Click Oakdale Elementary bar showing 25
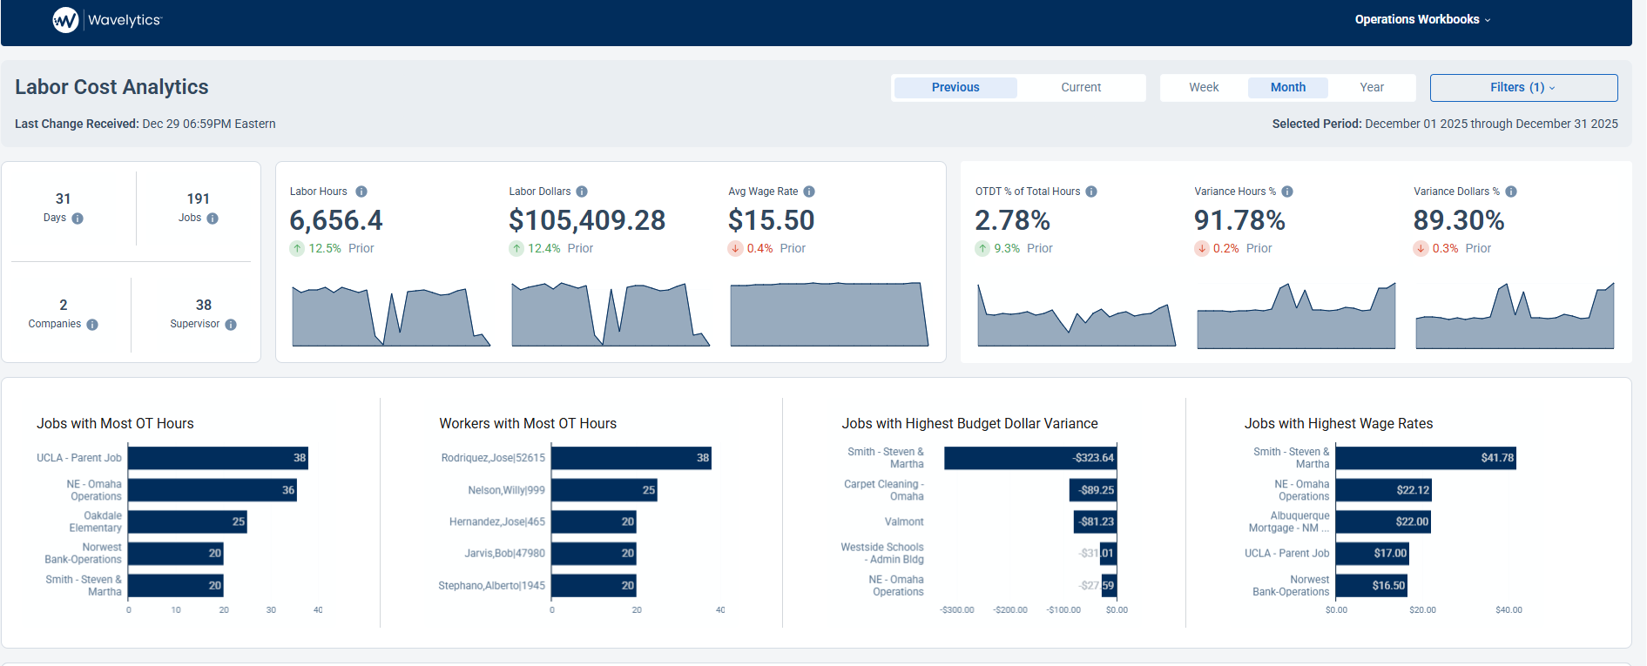The image size is (1647, 666). (187, 521)
